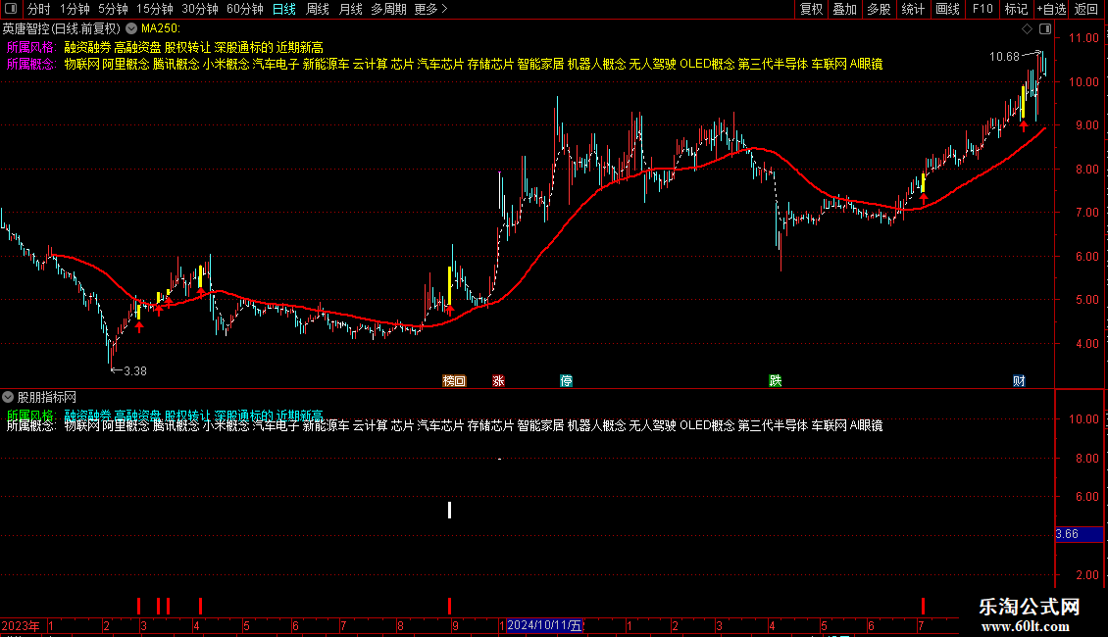Click the 榜回 event marker

point(454,380)
